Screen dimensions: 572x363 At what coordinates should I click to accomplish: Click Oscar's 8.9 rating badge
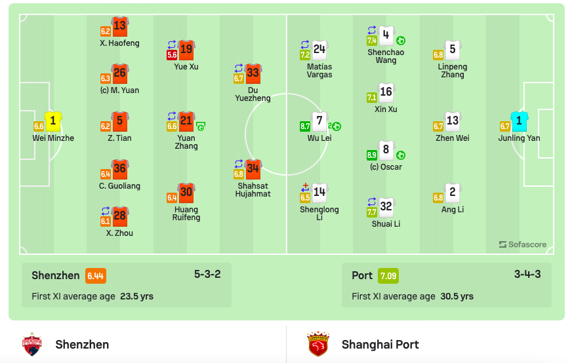[x=372, y=155]
